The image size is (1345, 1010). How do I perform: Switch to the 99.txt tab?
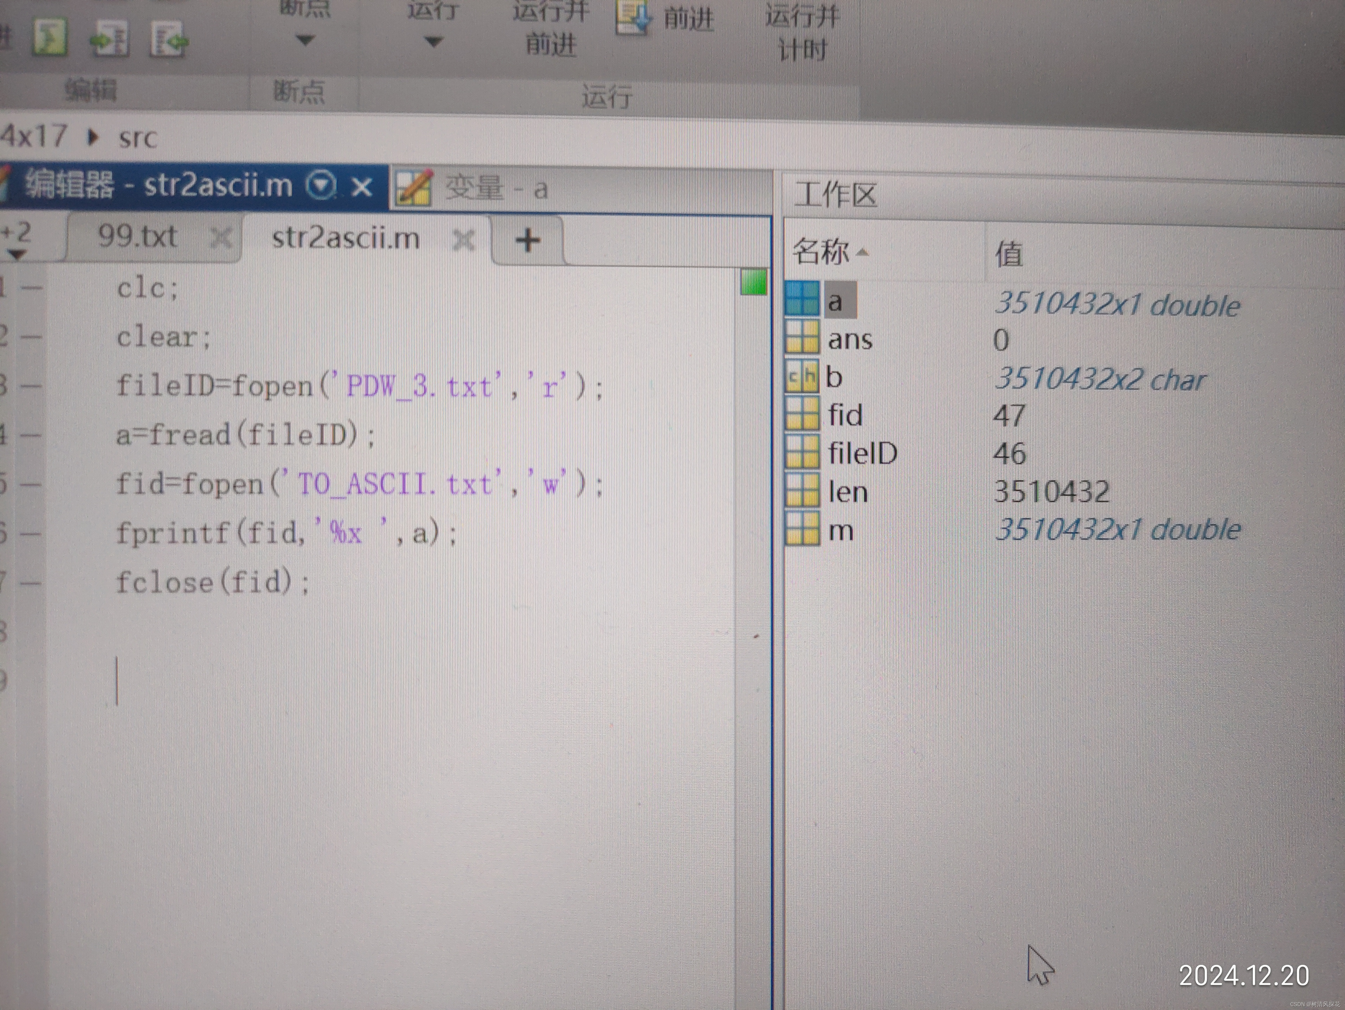tap(137, 237)
